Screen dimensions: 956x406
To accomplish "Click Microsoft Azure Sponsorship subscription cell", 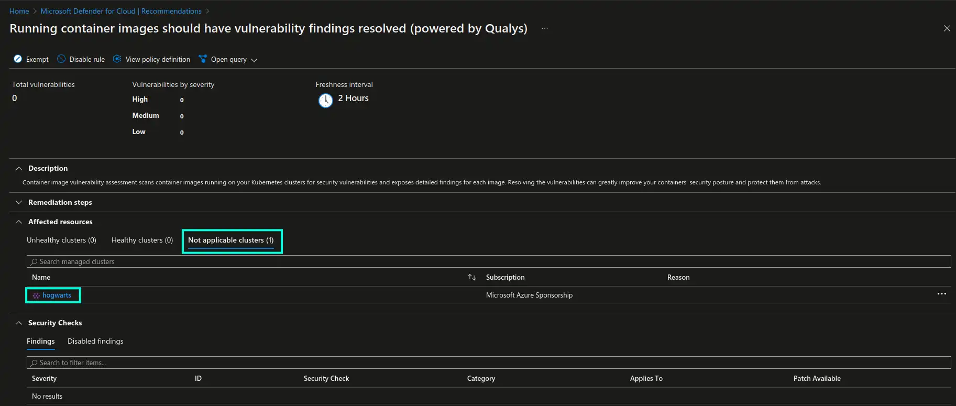I will 529,295.
